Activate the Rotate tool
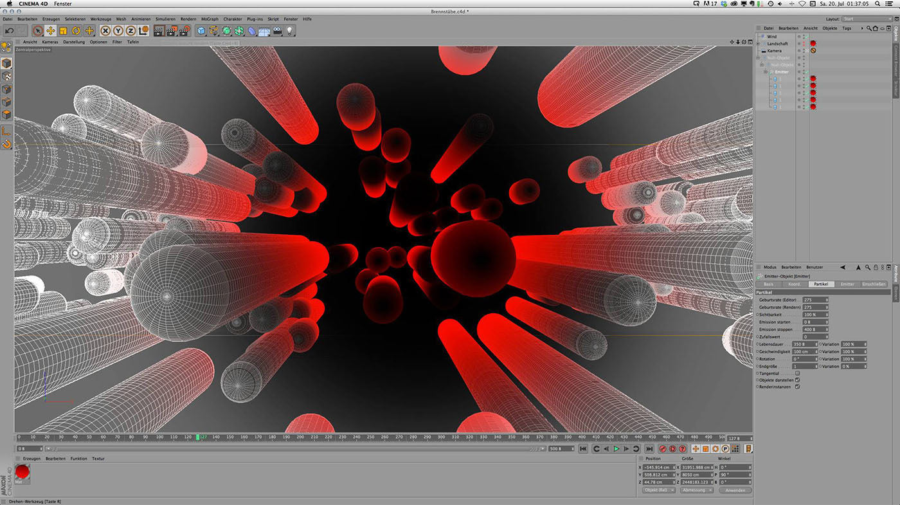The image size is (900, 505). 76,30
